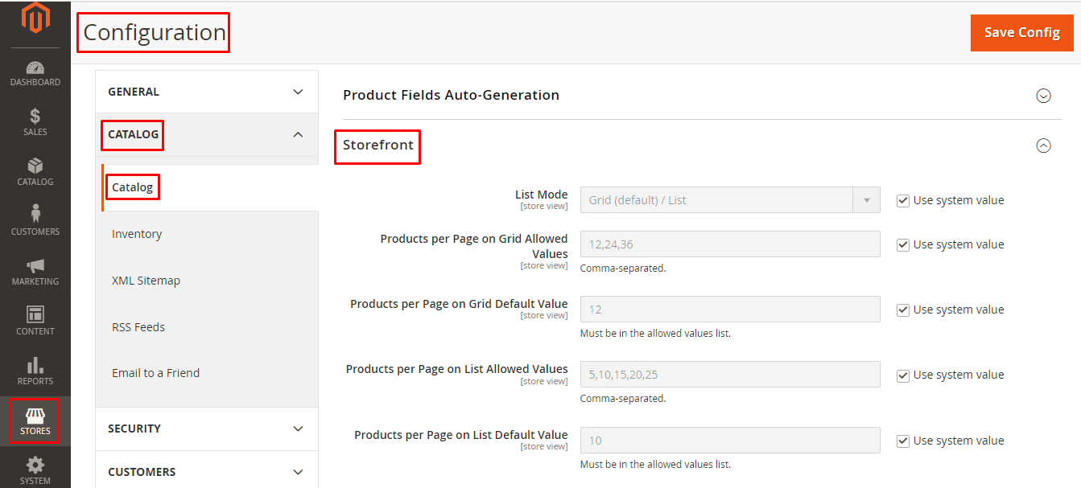Click Products per Page on List Allowed Values field

pos(730,375)
